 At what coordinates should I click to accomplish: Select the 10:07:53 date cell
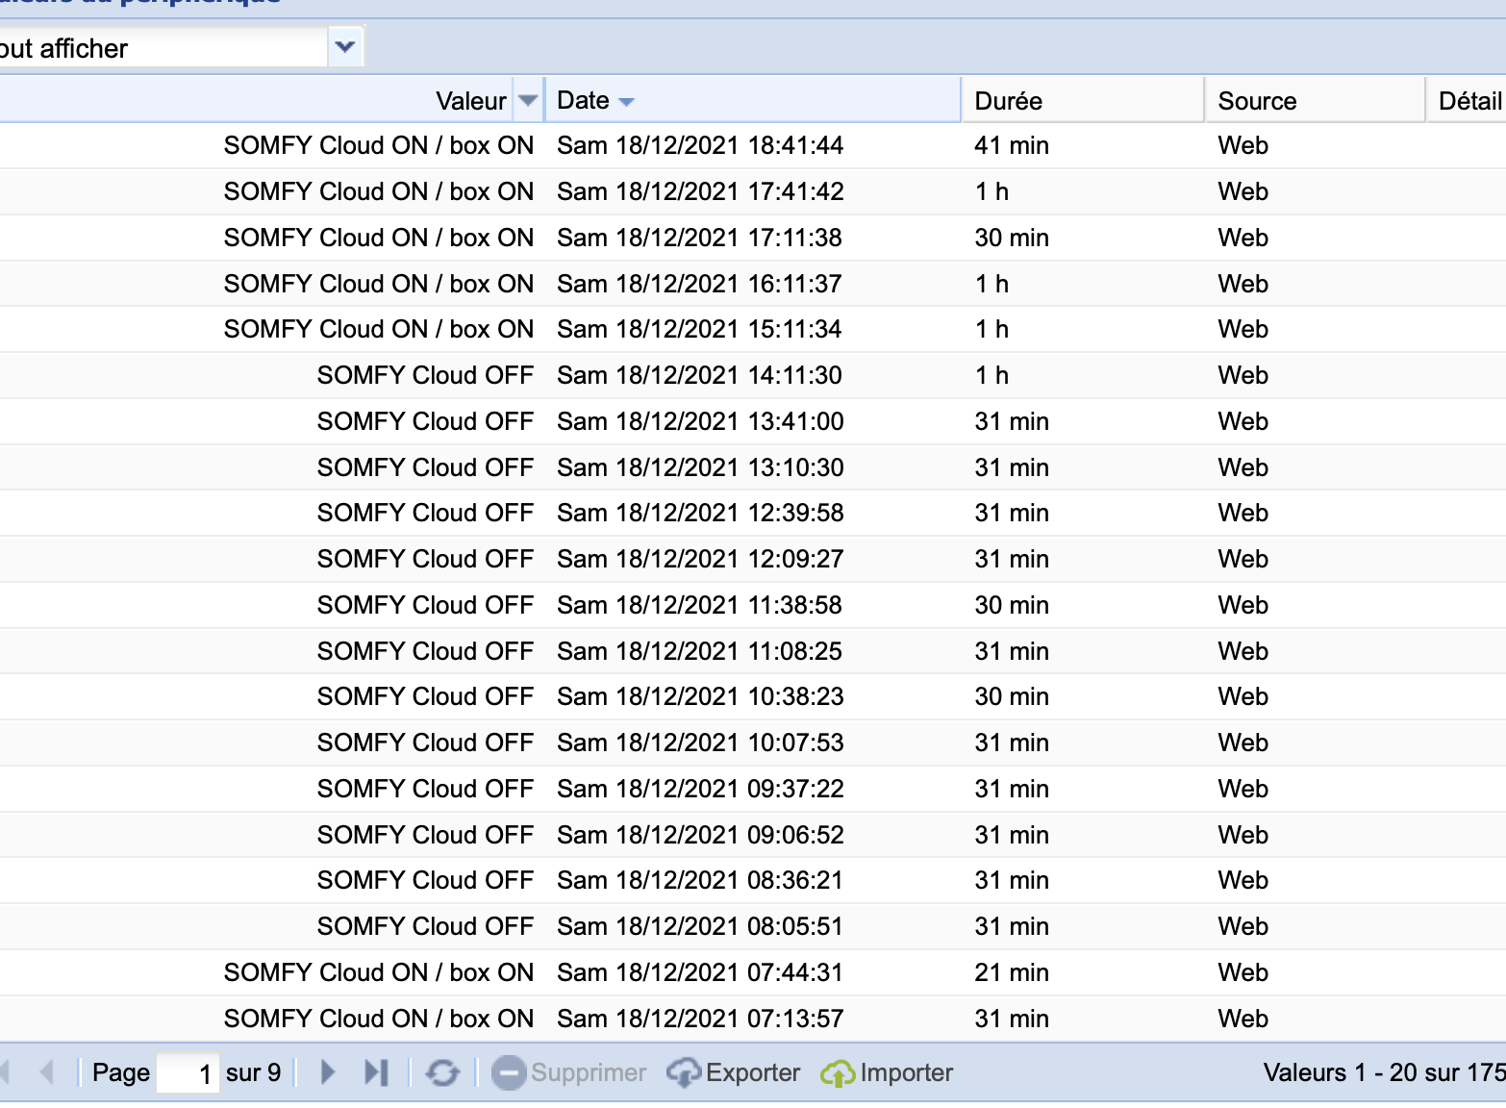point(700,743)
